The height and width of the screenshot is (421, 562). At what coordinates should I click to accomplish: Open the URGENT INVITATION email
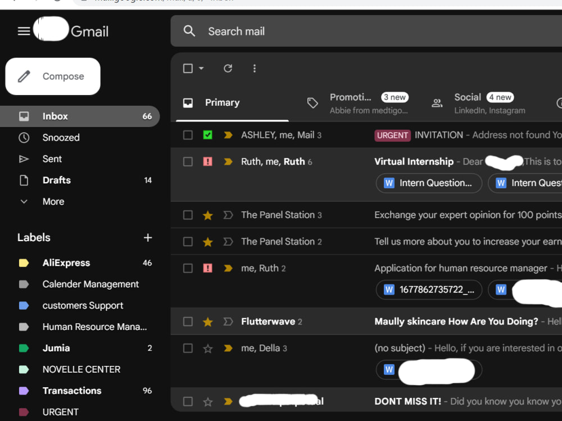(366, 135)
